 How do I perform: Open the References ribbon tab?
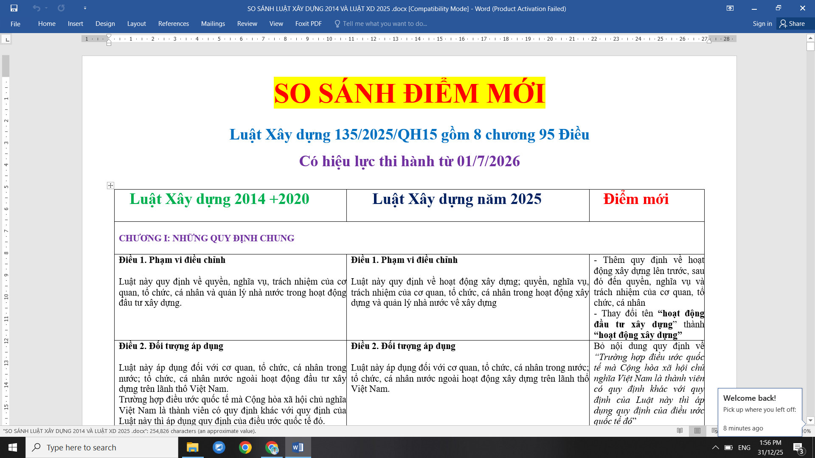[173, 24]
